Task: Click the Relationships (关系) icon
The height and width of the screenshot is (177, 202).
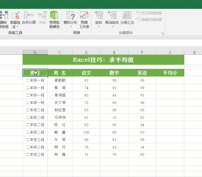Action: pos(42,15)
